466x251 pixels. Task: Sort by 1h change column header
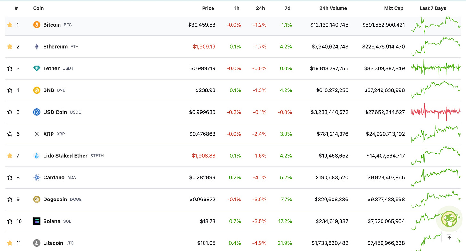[237, 8]
